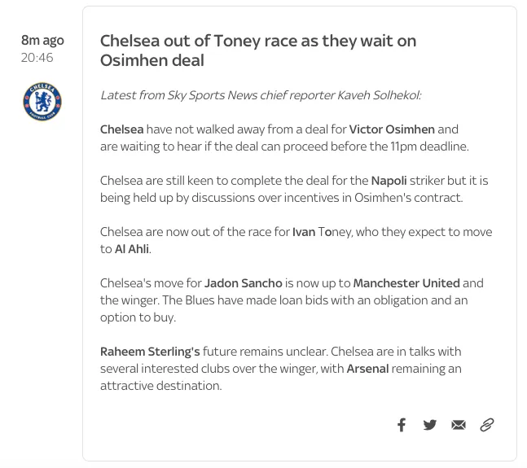
Task: Share the post on Twitter
Action: 430,425
